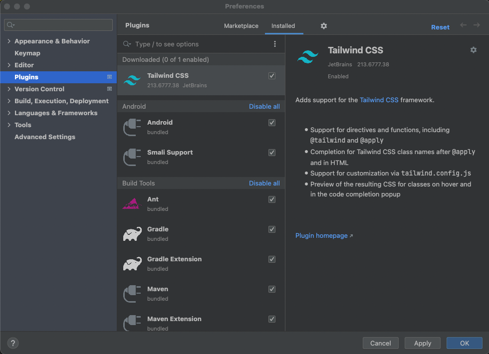Click the plugin search input field

[x=200, y=44]
